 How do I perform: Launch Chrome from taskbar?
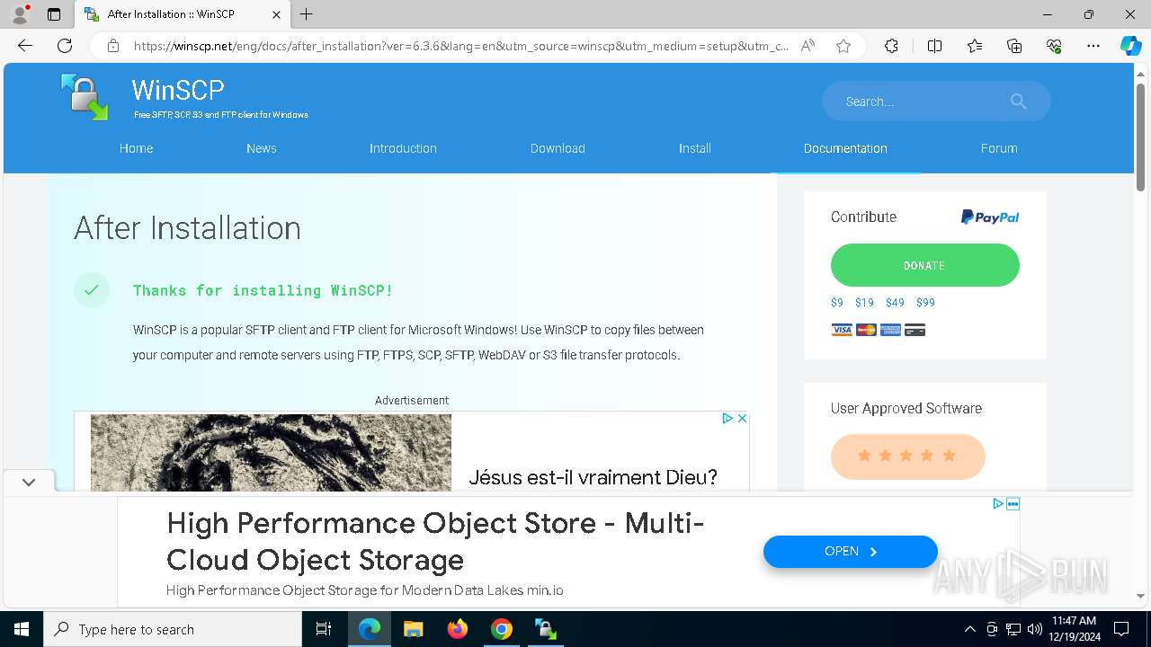[x=502, y=629]
